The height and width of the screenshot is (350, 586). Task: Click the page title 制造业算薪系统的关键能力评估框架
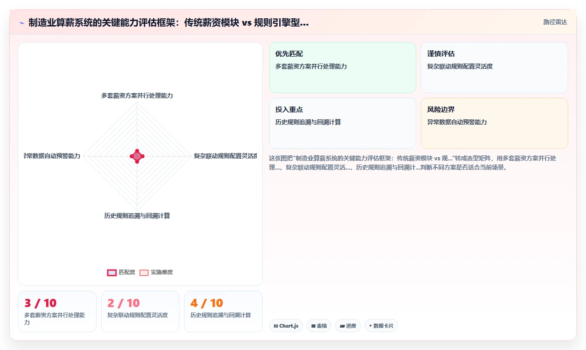pyautogui.click(x=168, y=22)
